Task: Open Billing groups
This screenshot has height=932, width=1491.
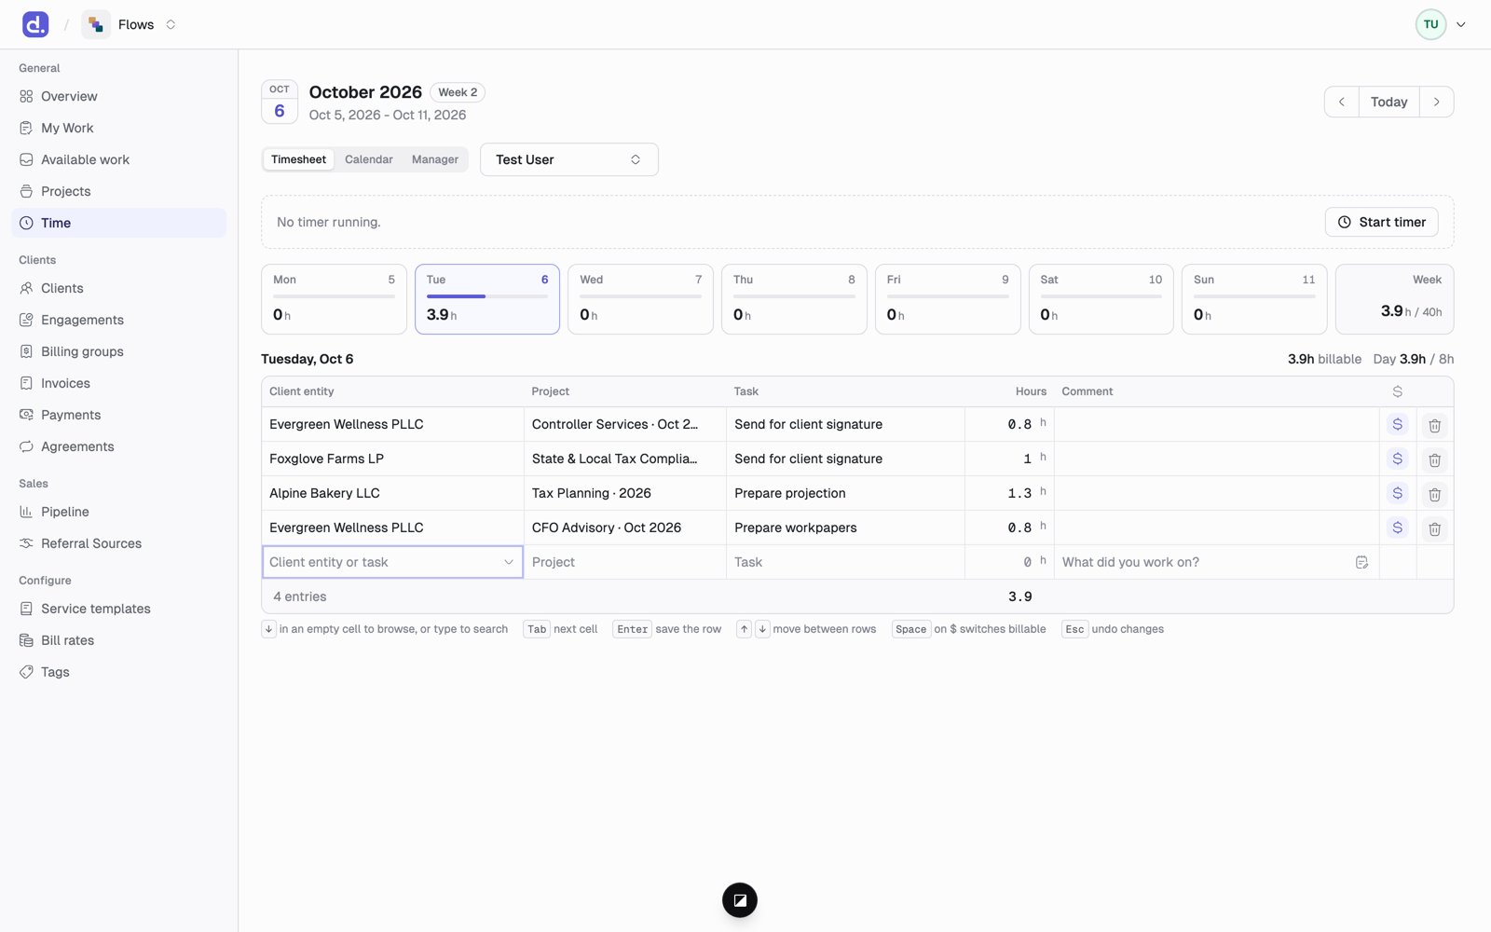Action: (118, 351)
